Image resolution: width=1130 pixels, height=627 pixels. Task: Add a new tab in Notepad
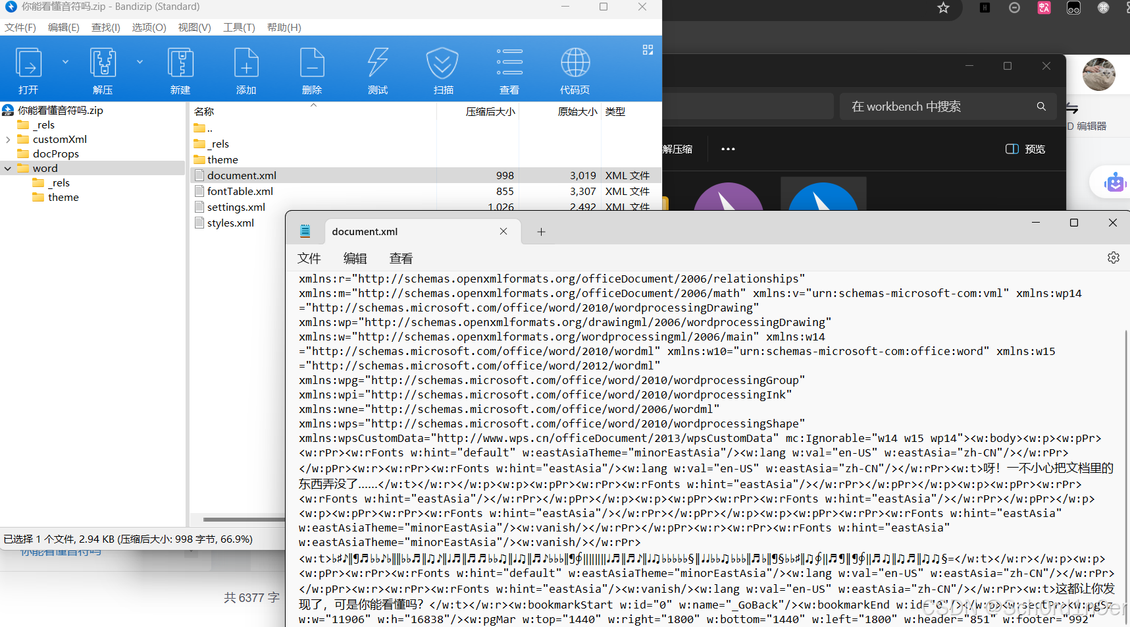[x=541, y=232]
